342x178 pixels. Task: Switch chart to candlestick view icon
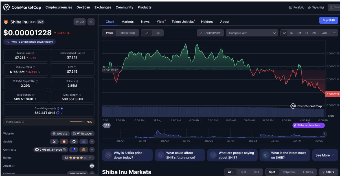[158, 33]
